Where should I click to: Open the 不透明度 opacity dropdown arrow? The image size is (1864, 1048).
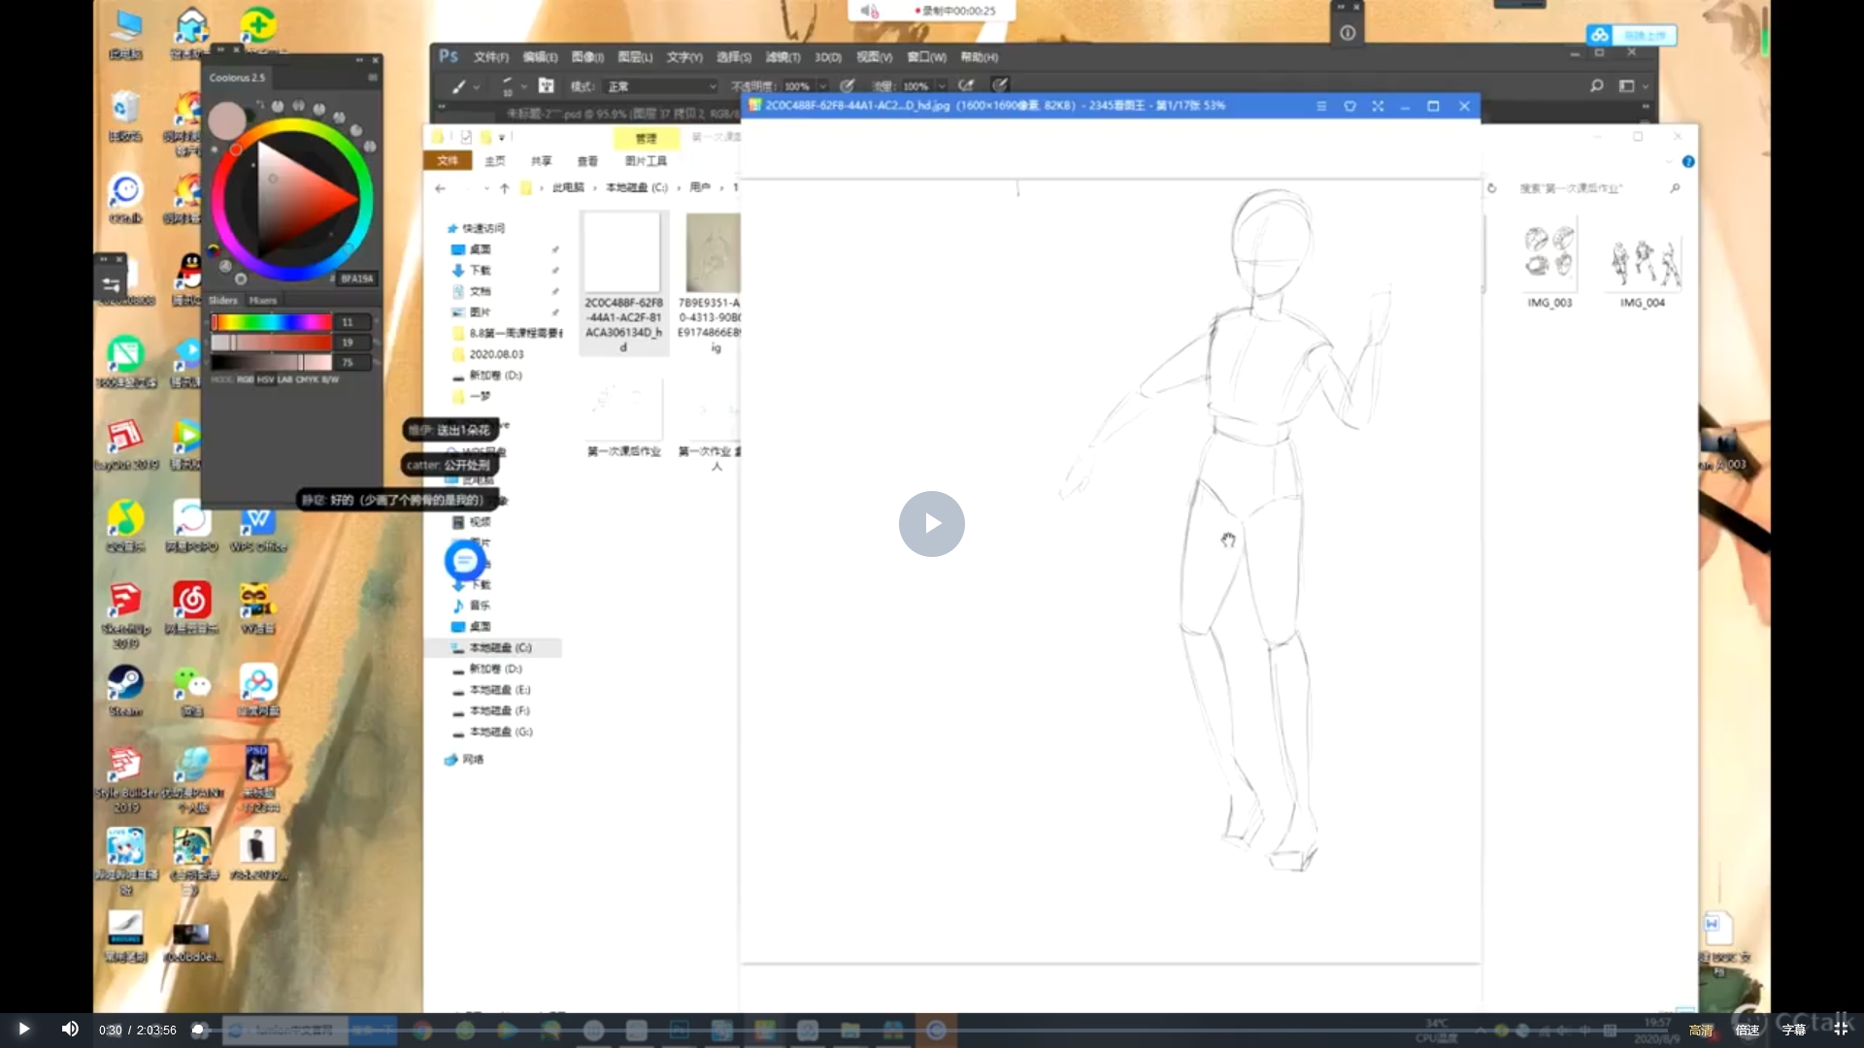pos(822,86)
